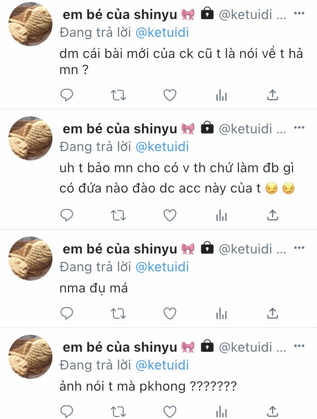Retweet the first tweet 'dm cái bài mới'
The image size is (317, 419).
tap(118, 95)
